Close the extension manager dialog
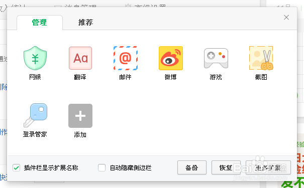 pyautogui.click(x=286, y=18)
